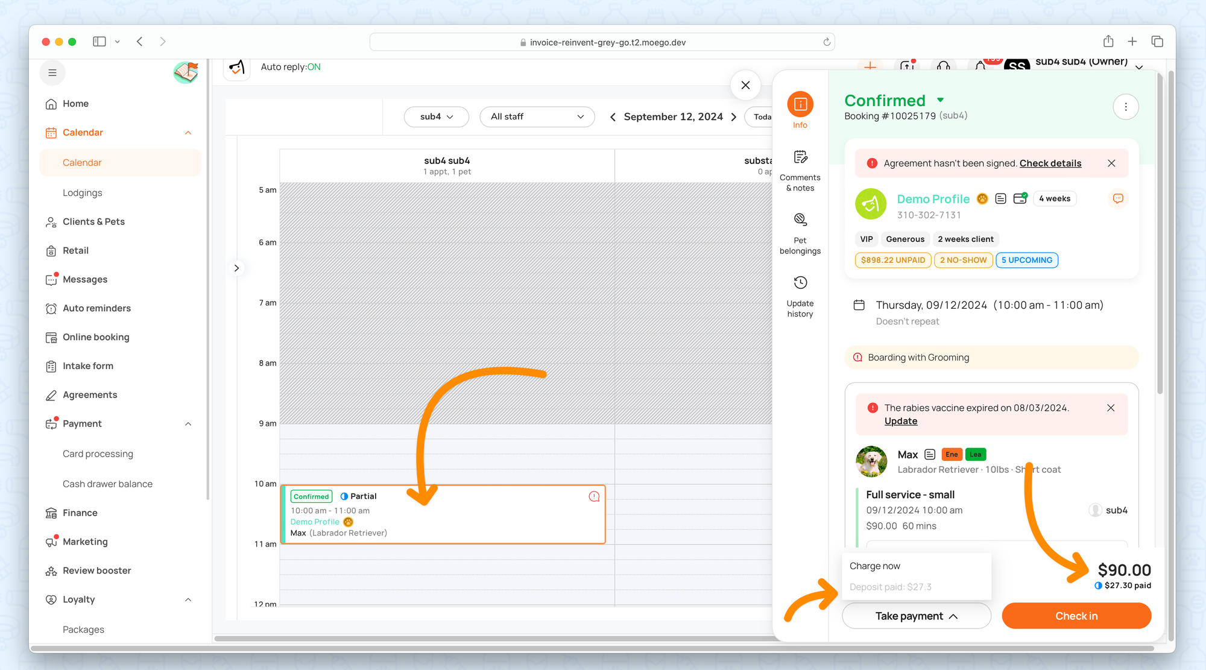Screen dimensions: 1206x670
Task: Collapse the Payment sidebar section
Action: [188, 424]
